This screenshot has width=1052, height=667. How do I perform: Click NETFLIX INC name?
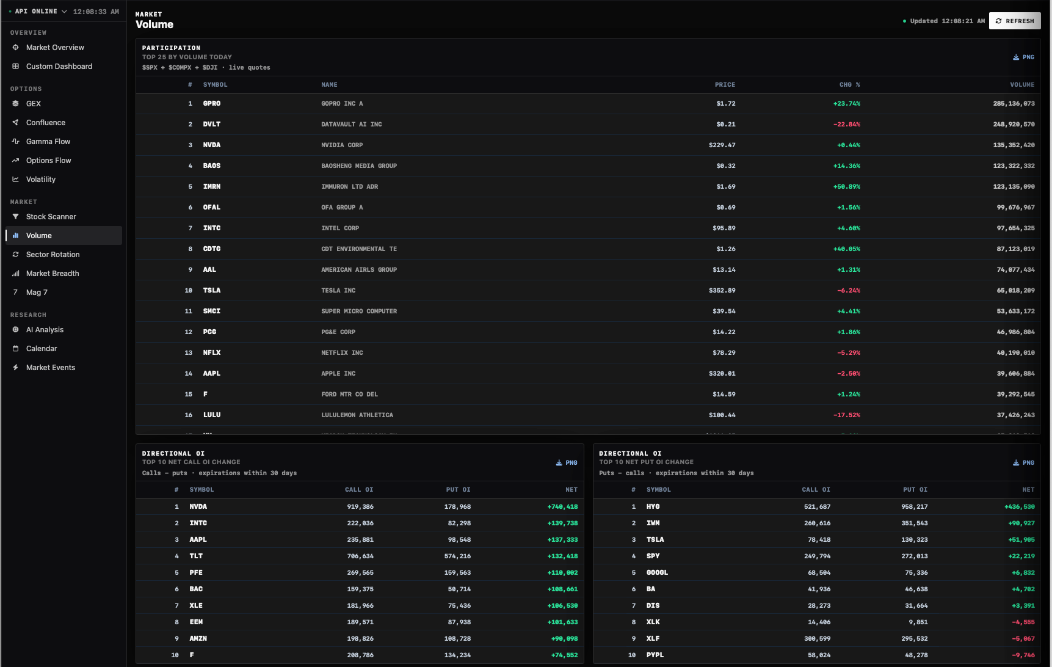342,352
